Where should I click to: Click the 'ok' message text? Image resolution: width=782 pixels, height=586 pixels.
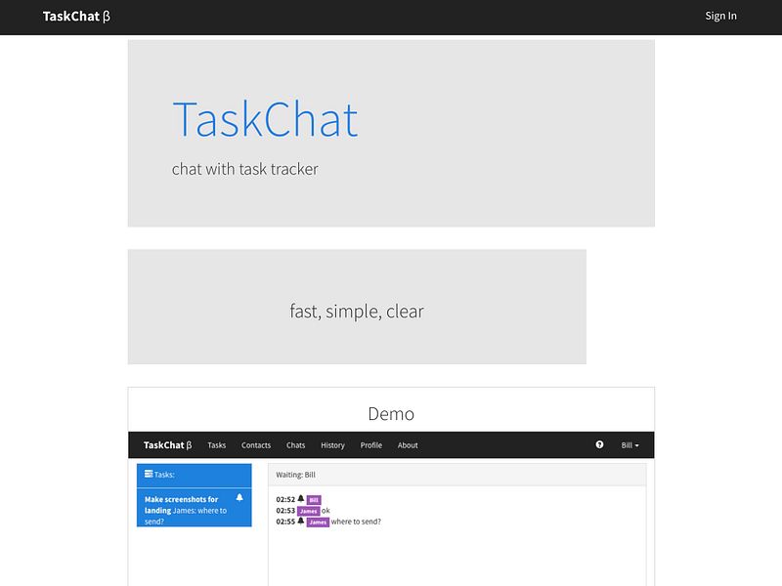pyautogui.click(x=326, y=511)
